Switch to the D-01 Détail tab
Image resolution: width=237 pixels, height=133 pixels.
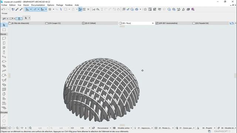point(100,23)
